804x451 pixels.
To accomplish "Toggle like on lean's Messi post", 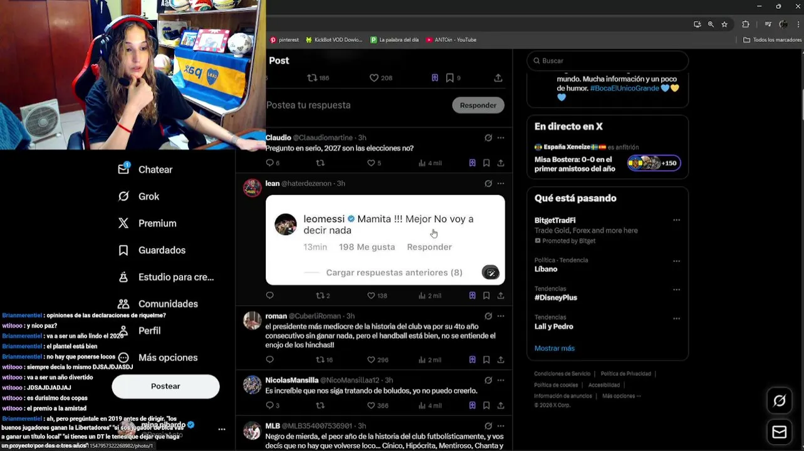I will tap(377, 295).
